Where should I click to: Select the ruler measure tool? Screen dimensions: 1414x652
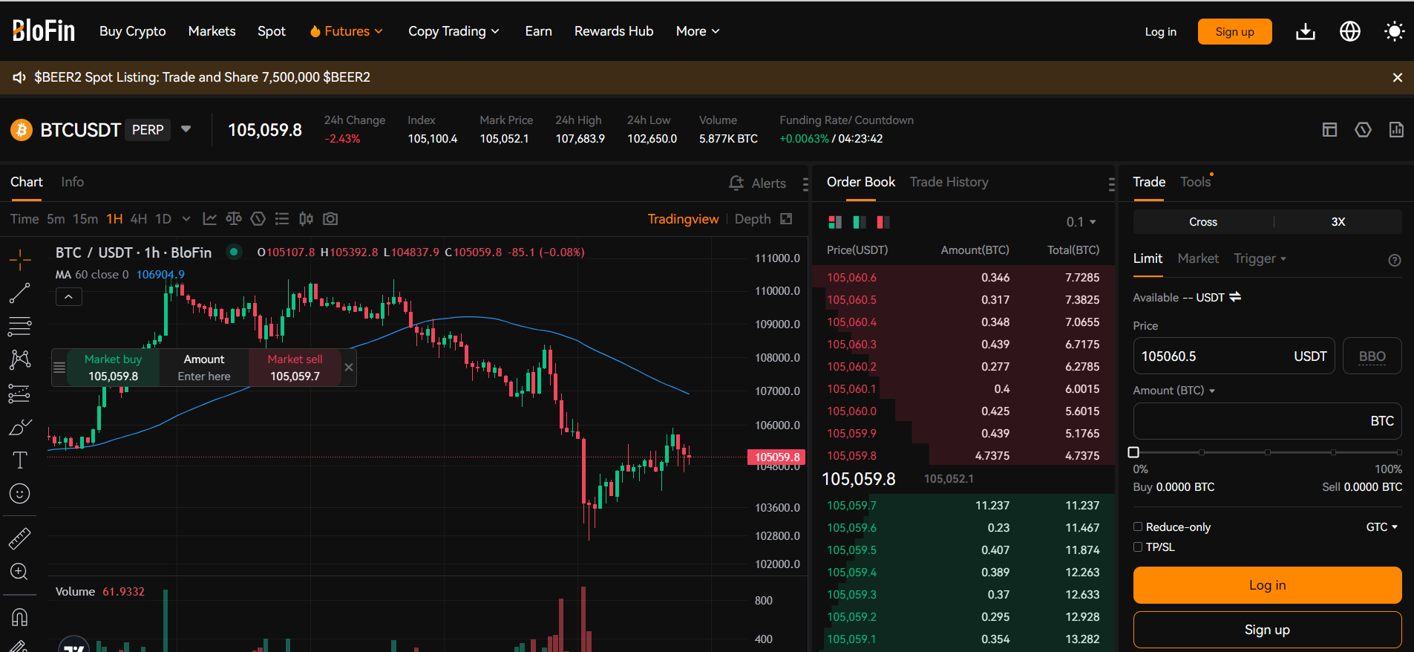[20, 538]
